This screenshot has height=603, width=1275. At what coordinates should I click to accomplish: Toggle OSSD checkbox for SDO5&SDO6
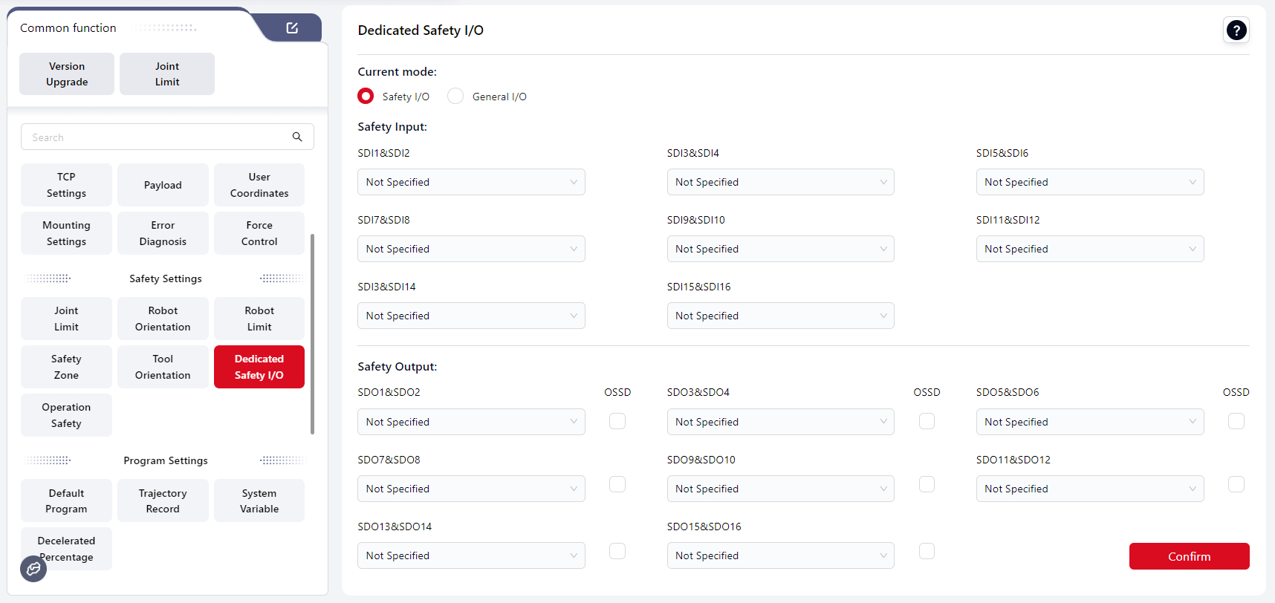1236,421
